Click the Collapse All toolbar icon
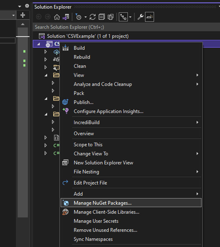The image size is (220, 247). coord(102,17)
